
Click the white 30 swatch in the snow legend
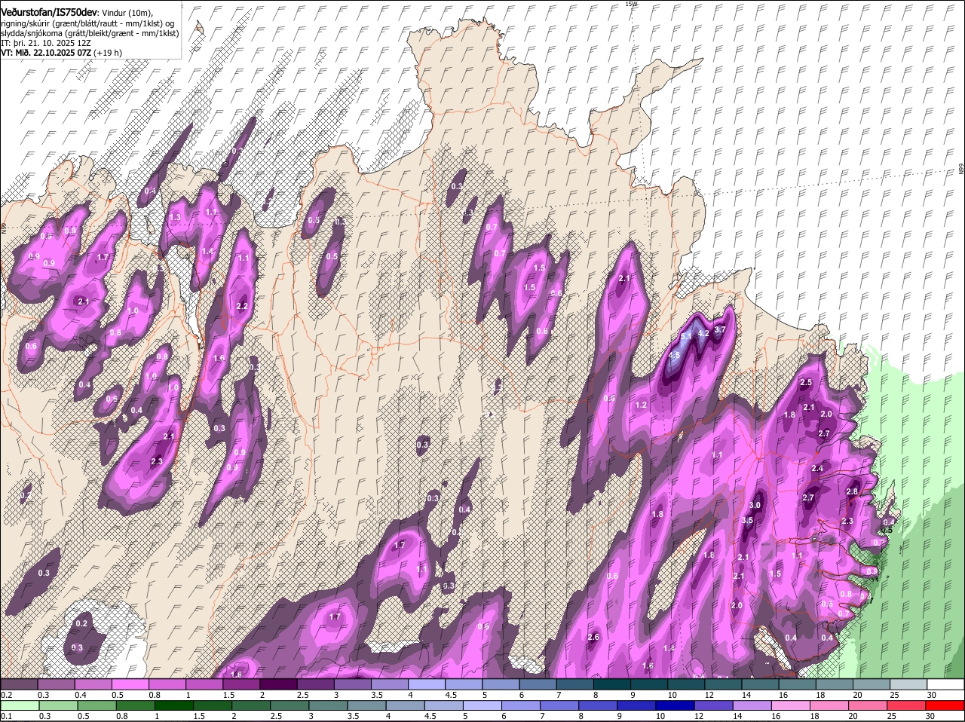pos(947,684)
